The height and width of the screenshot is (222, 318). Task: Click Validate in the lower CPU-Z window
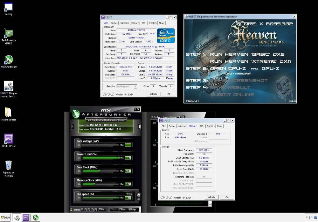[211, 197]
